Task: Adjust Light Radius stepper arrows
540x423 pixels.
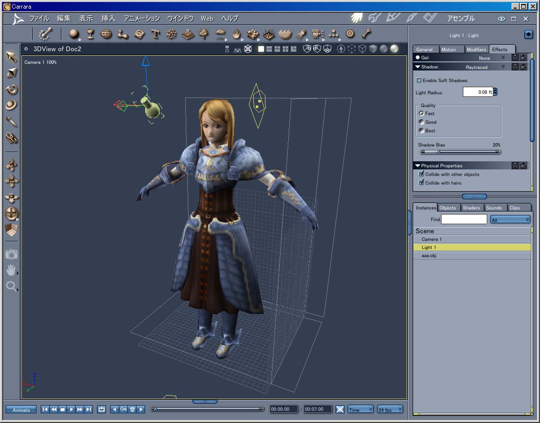Action: tap(495, 92)
